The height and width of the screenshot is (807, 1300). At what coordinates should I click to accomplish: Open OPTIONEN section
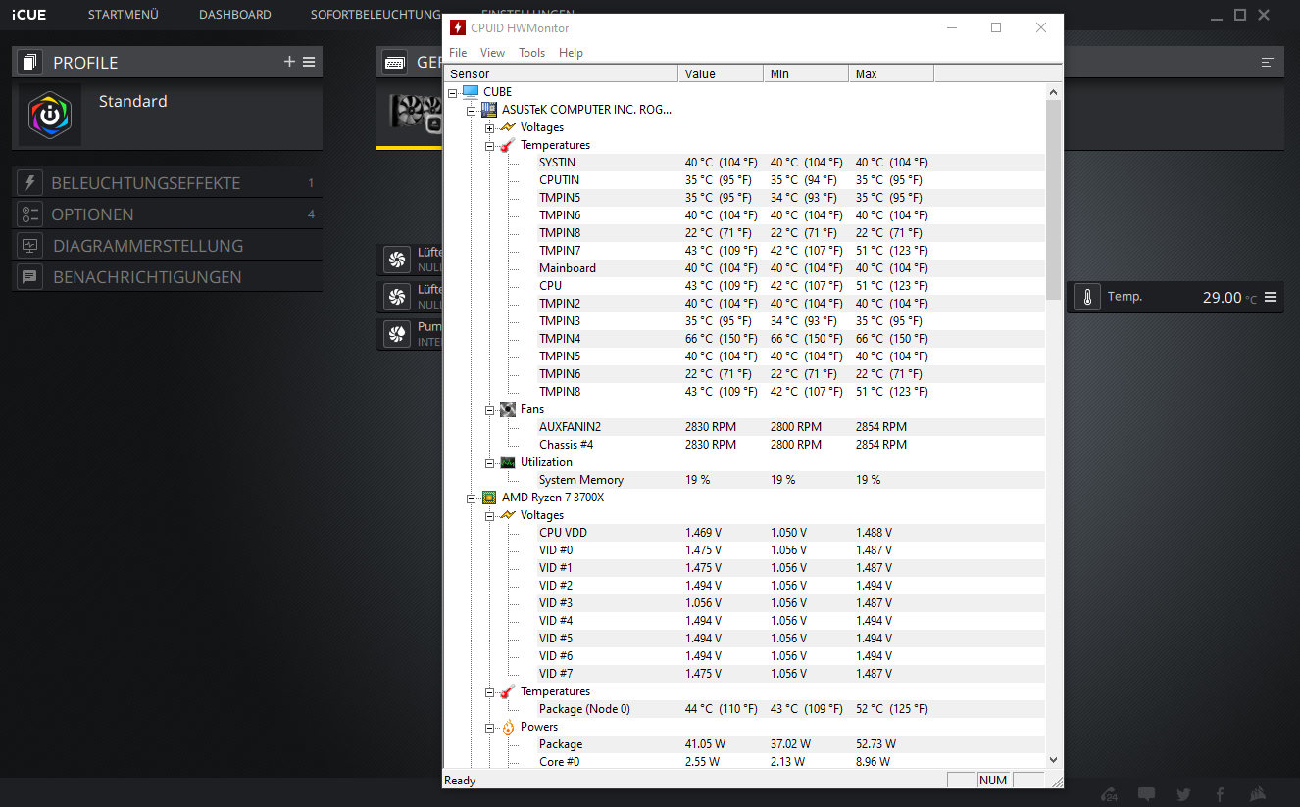(168, 214)
